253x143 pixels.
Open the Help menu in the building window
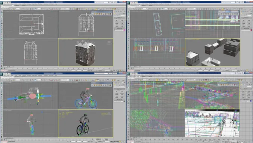56,4
